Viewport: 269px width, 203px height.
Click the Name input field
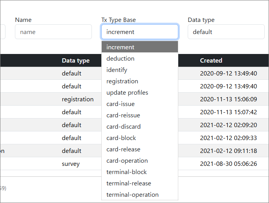coord(53,32)
